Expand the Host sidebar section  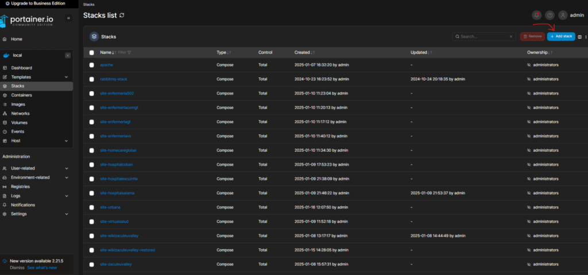click(x=67, y=141)
